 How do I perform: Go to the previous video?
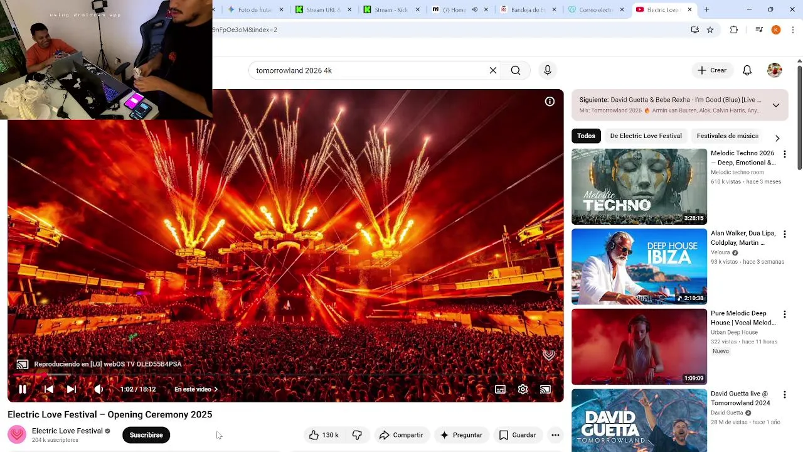coord(48,389)
